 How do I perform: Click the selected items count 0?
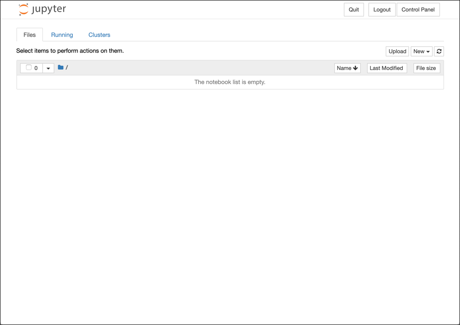[x=36, y=68]
